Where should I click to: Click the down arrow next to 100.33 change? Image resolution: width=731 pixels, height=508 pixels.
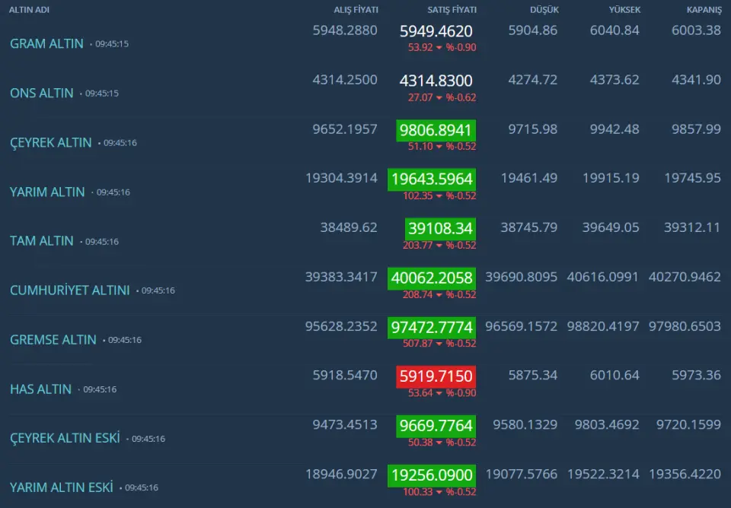439,491
